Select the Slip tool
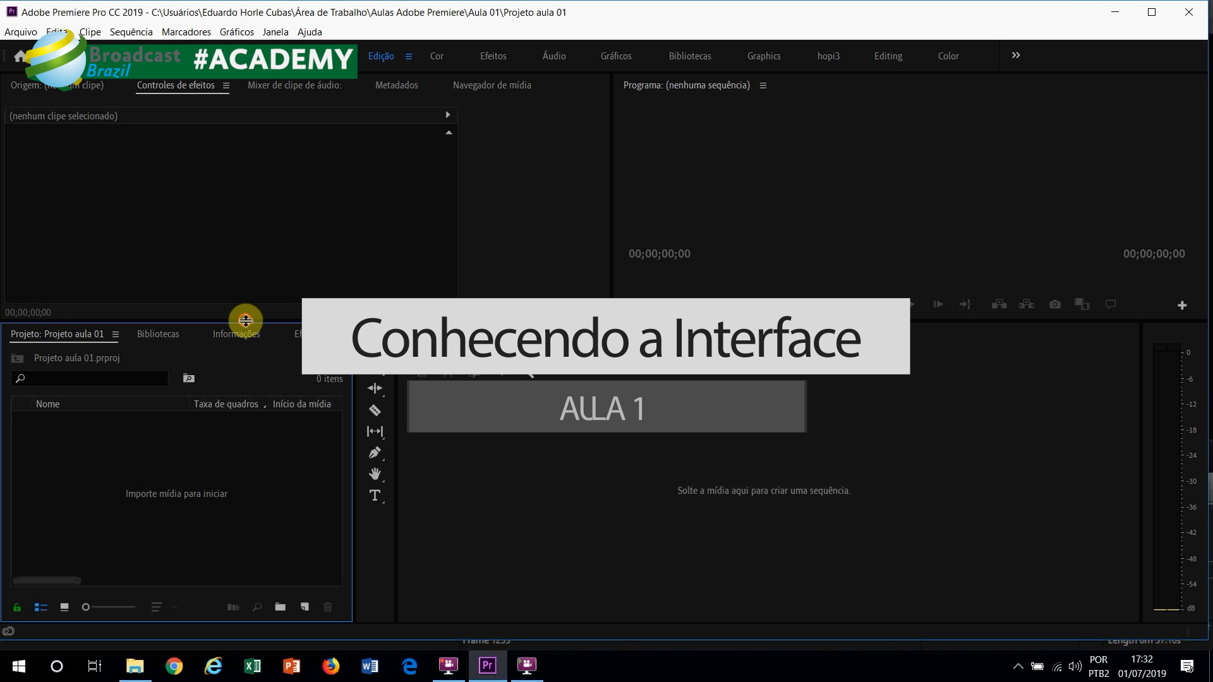Viewport: 1213px width, 682px height. tap(375, 431)
